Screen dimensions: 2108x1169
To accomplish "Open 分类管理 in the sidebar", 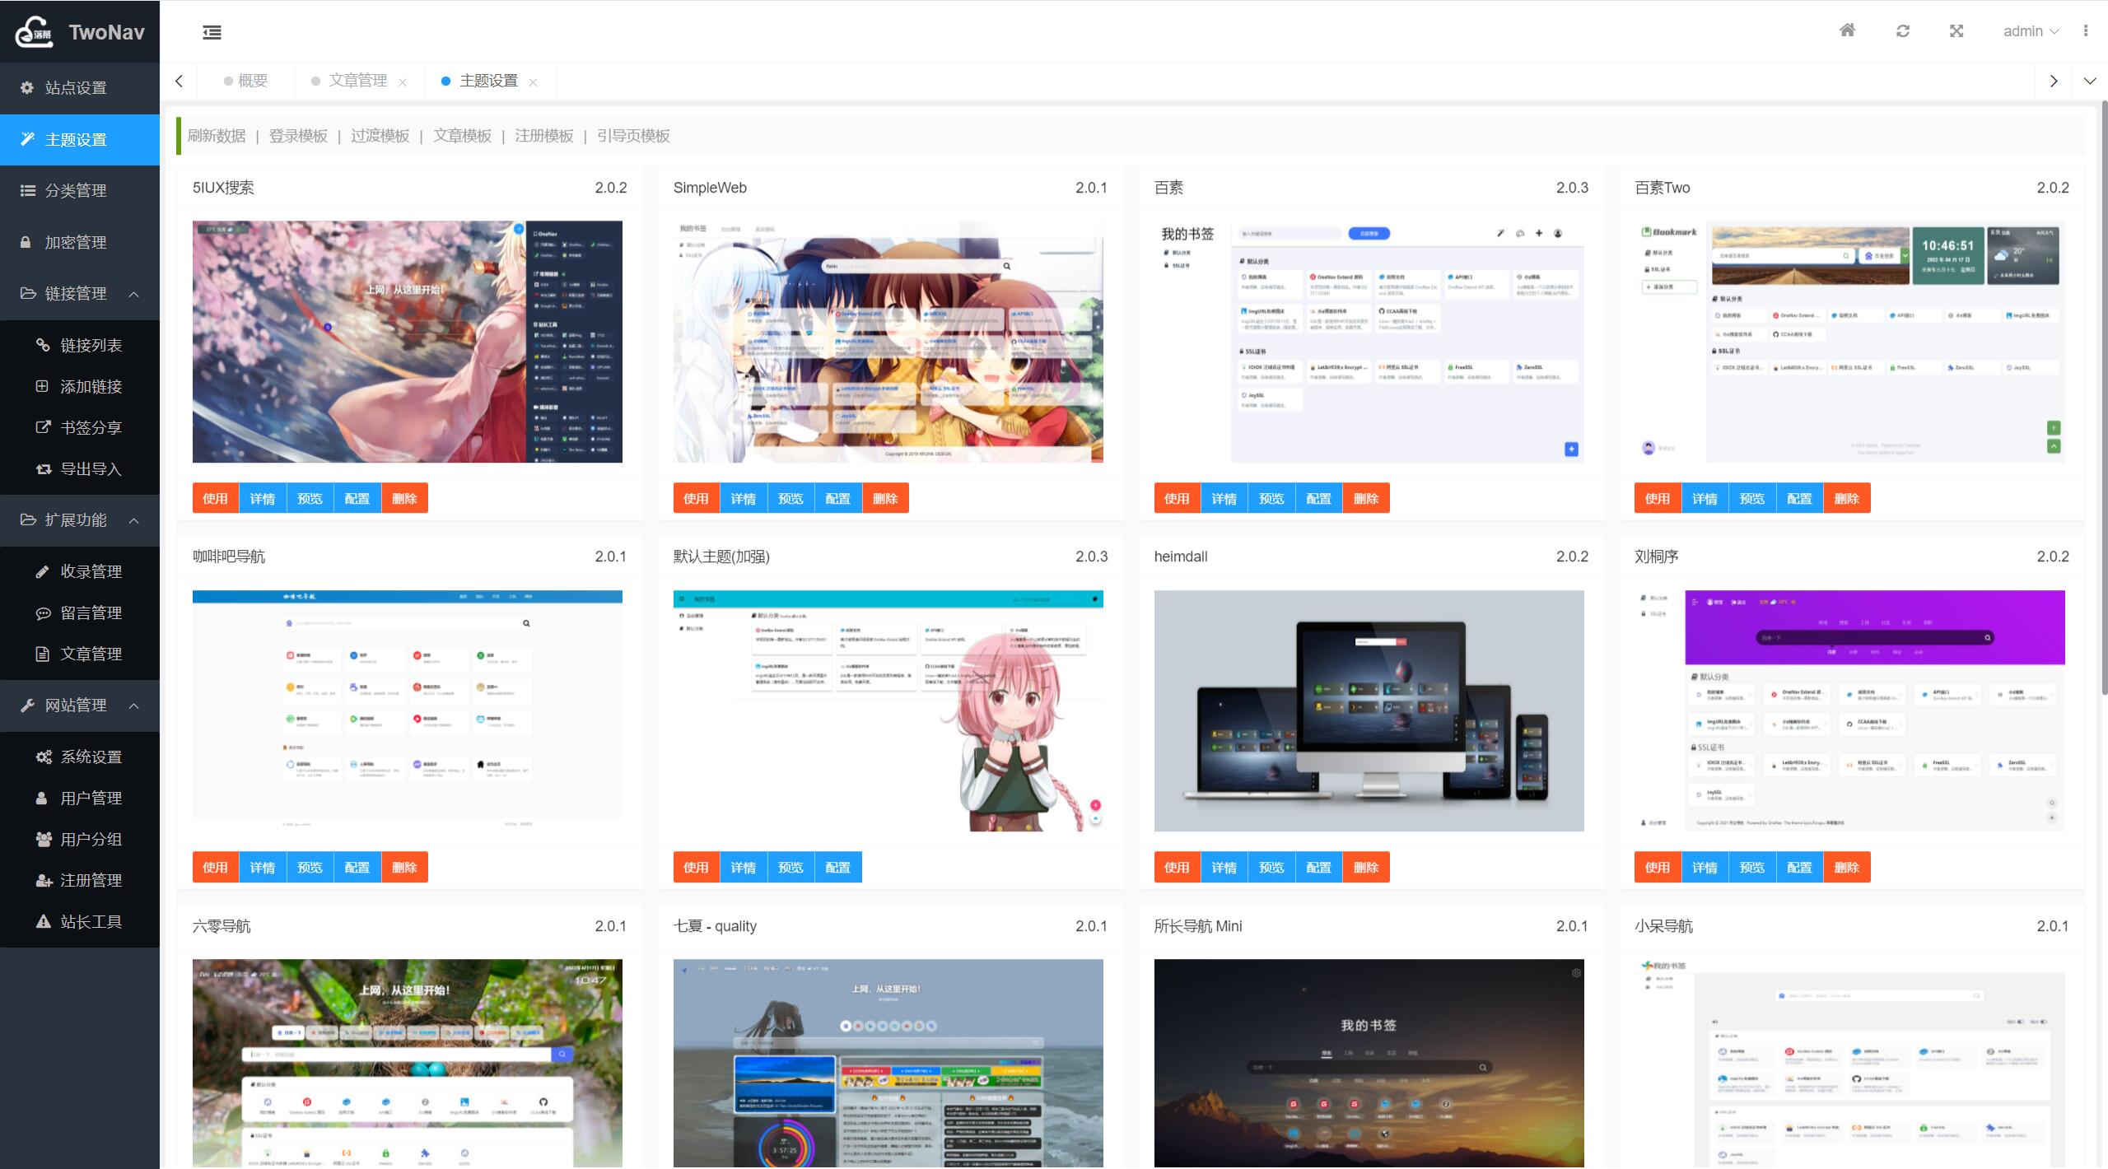I will [80, 190].
